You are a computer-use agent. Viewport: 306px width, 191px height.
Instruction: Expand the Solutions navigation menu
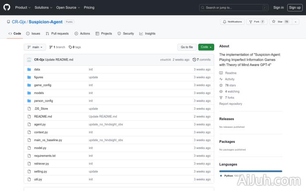tap(43, 7)
